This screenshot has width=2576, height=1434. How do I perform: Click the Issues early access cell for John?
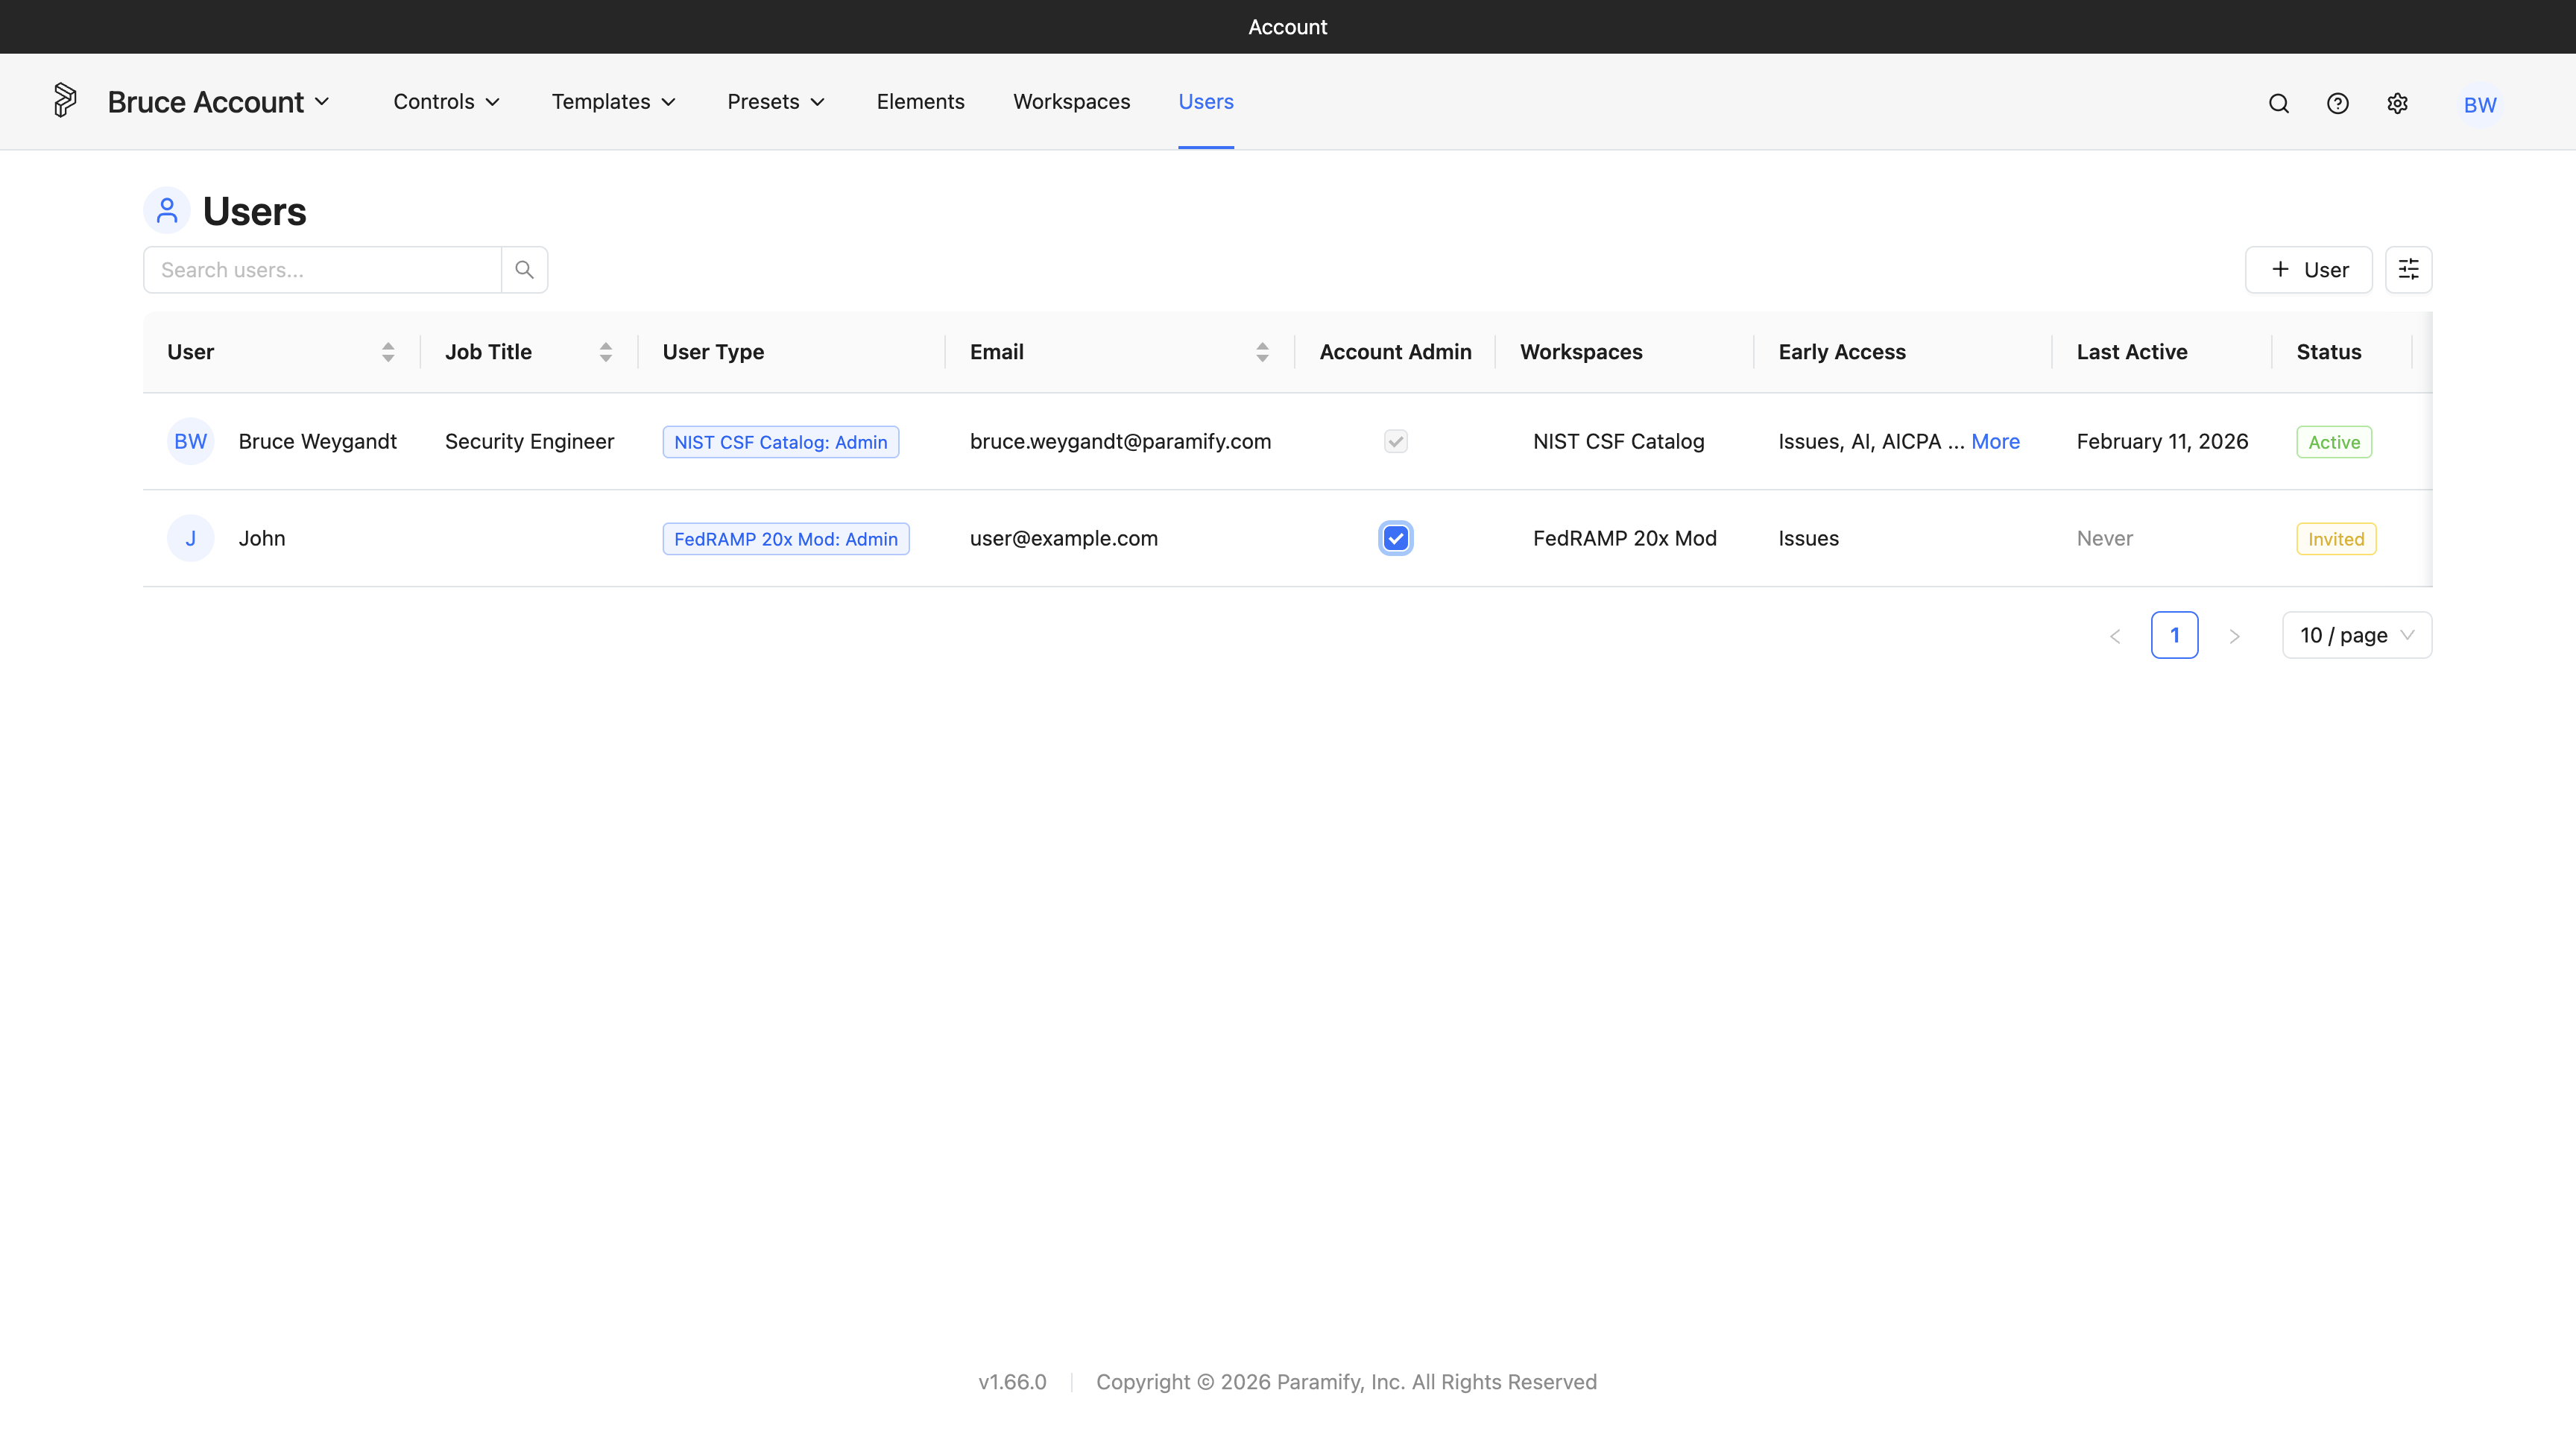point(1808,538)
